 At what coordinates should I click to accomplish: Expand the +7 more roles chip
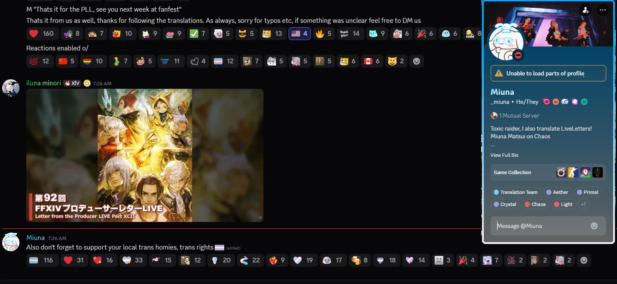[x=583, y=204]
